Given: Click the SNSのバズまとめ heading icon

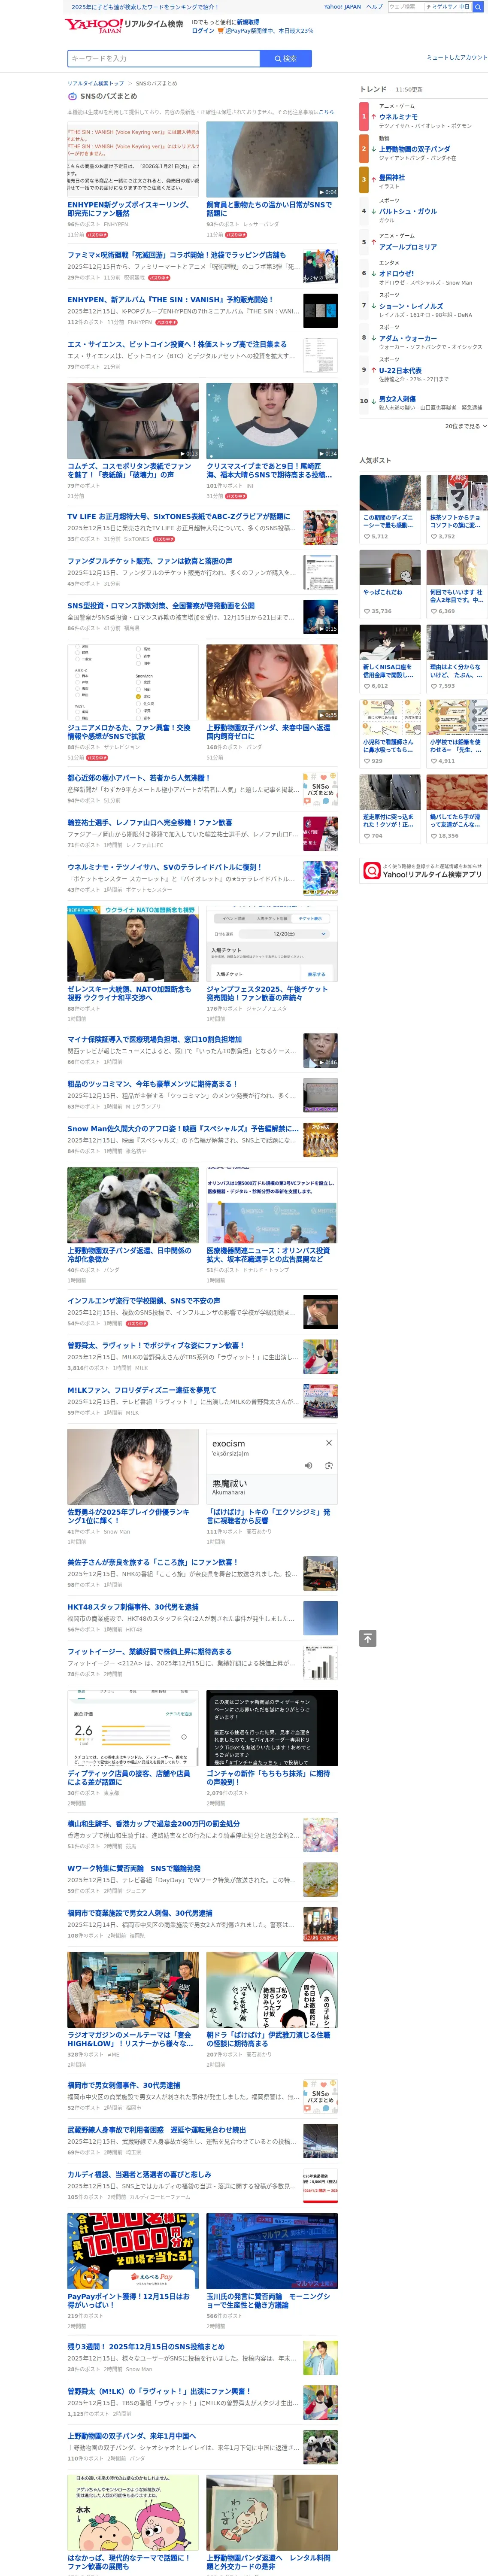Looking at the screenshot, I should [x=72, y=97].
